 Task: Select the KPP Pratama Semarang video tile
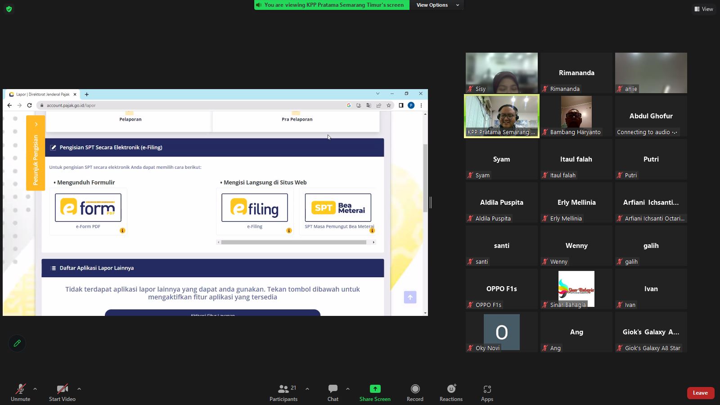pyautogui.click(x=501, y=116)
